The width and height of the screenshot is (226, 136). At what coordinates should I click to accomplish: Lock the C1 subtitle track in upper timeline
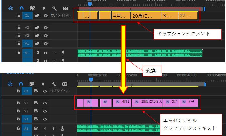pos(19,15)
